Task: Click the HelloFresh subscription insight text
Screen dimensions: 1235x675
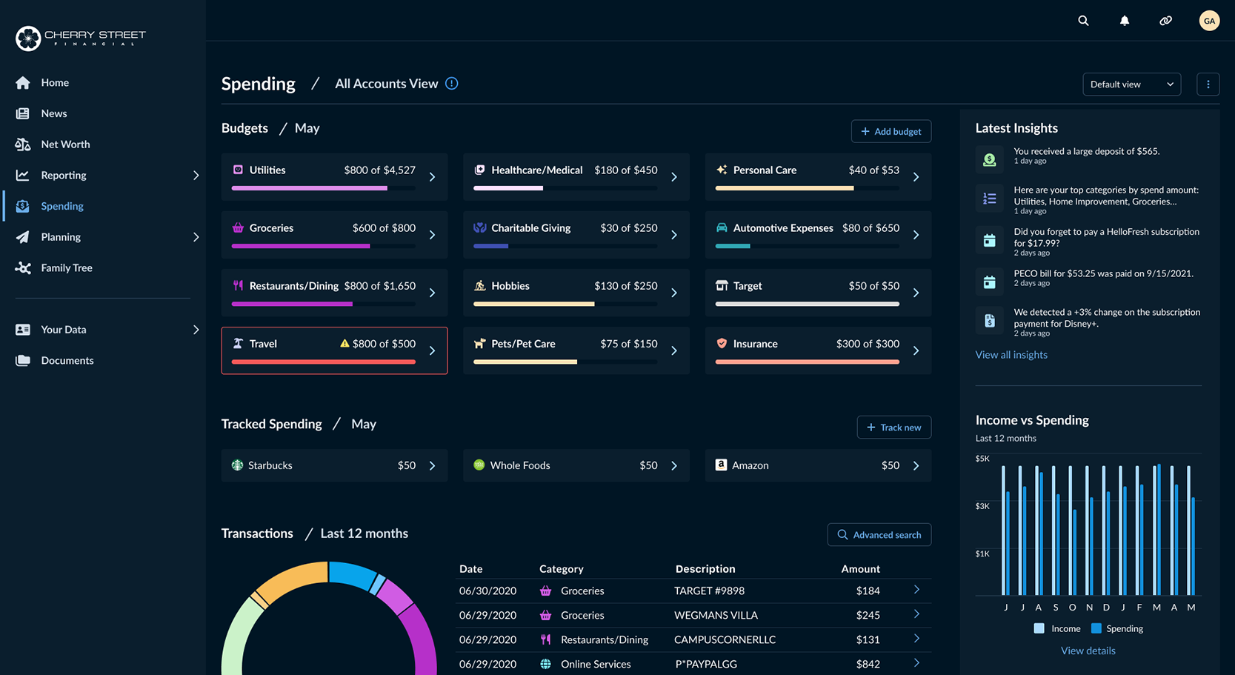Action: pyautogui.click(x=1106, y=237)
